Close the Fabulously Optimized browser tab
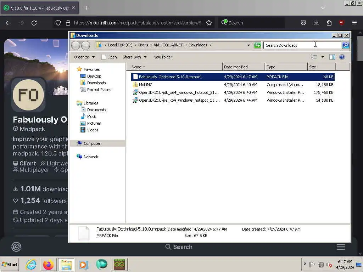Viewport: 363px width, 272px height. (x=73, y=8)
